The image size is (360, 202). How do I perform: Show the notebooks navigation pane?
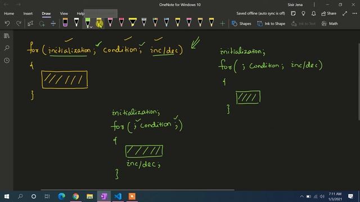pos(7,36)
